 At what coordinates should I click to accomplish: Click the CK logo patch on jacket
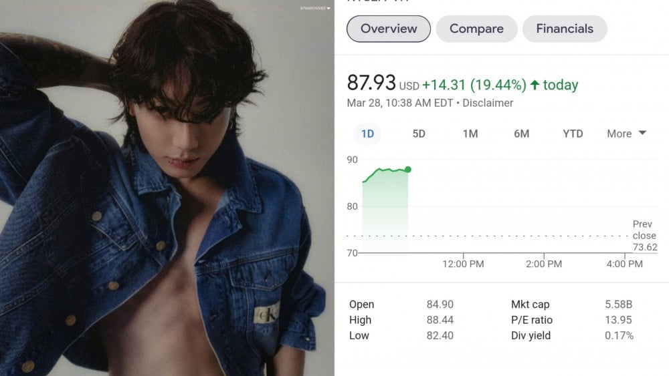click(267, 315)
